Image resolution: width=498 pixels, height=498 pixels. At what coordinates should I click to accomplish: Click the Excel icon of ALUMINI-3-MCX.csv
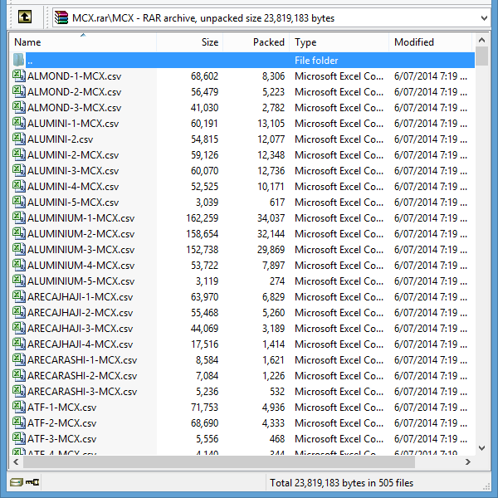19,170
